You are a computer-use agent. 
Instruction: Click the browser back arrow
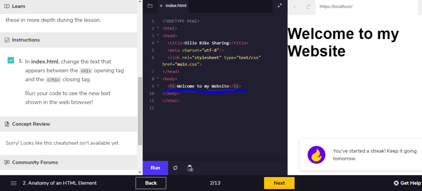tap(295, 7)
